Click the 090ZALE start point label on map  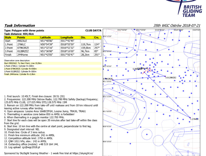coord(137,69)
